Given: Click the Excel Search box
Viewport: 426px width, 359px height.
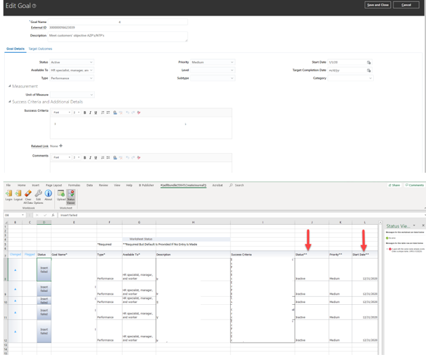Looking at the screenshot, I should (x=236, y=185).
